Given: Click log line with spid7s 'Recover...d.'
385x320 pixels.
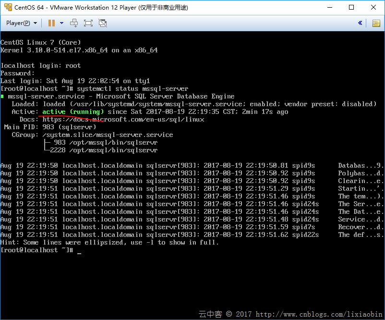Looking at the screenshot, I should (192, 227).
